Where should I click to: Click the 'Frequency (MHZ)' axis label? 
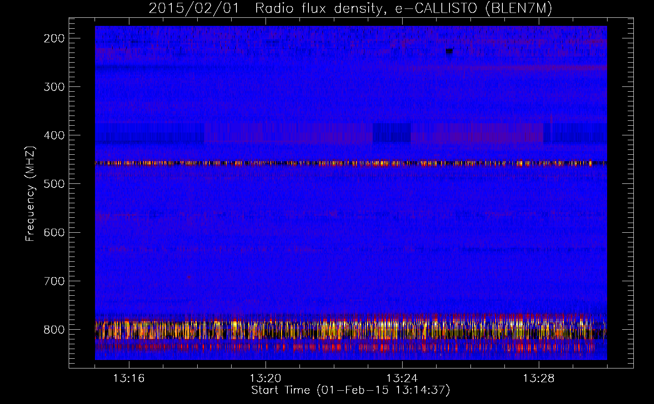[x=30, y=194]
